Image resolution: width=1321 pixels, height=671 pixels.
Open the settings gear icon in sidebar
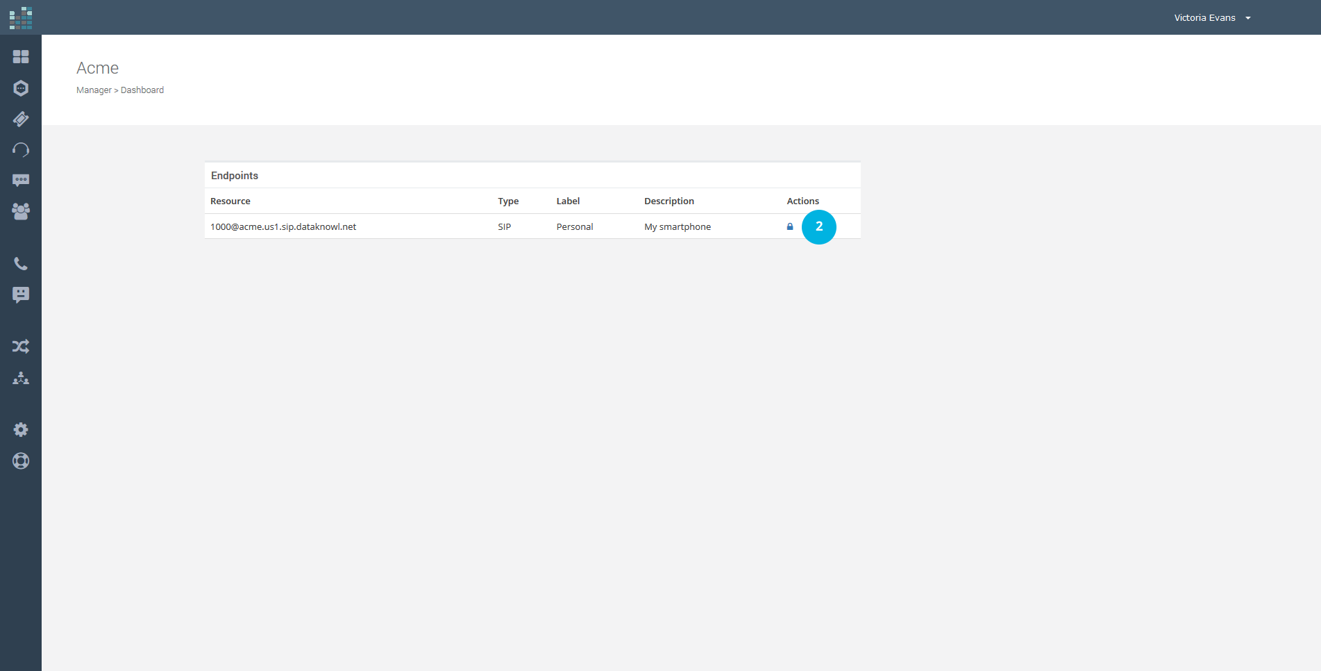(21, 430)
